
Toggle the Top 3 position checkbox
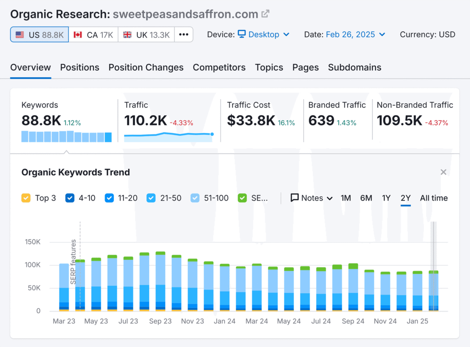[26, 198]
